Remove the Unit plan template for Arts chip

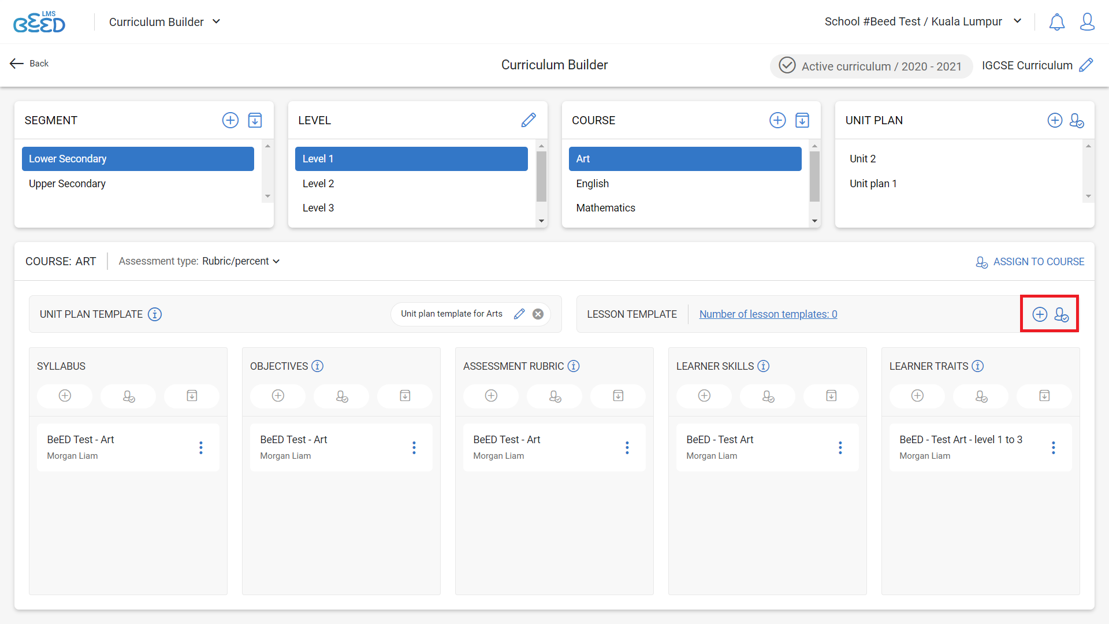point(538,314)
